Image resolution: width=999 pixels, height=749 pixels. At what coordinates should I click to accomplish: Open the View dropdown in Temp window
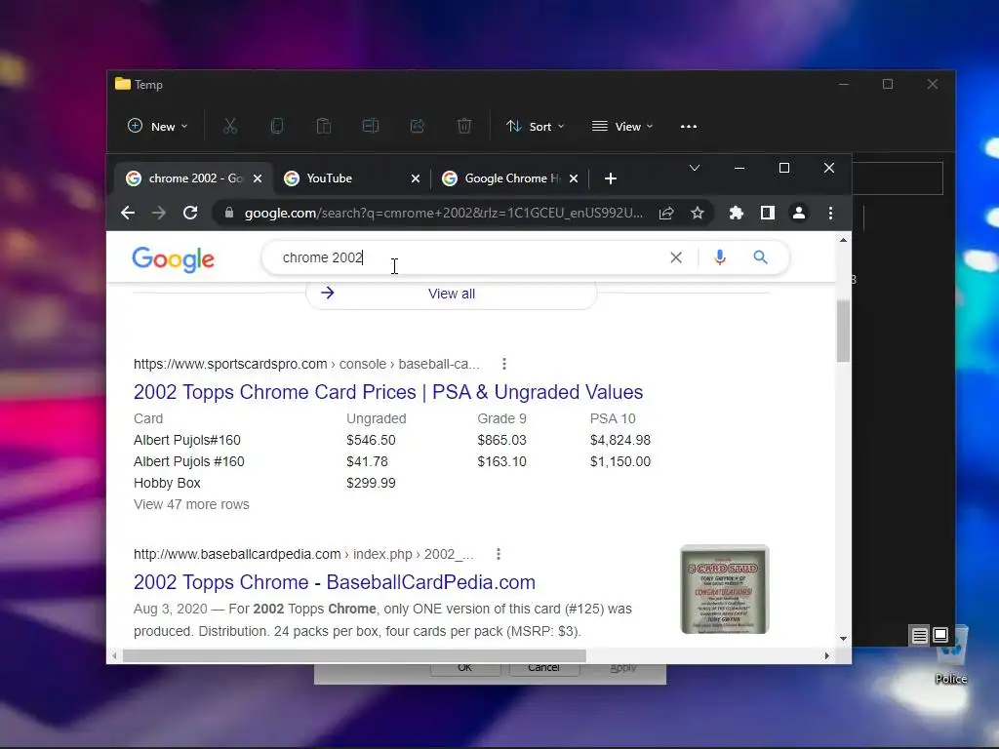pyautogui.click(x=622, y=126)
